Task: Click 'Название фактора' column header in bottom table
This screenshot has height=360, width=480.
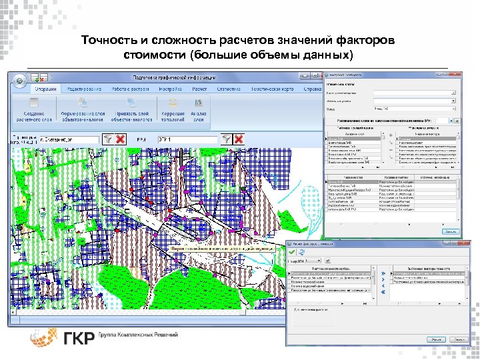Action: point(397,177)
